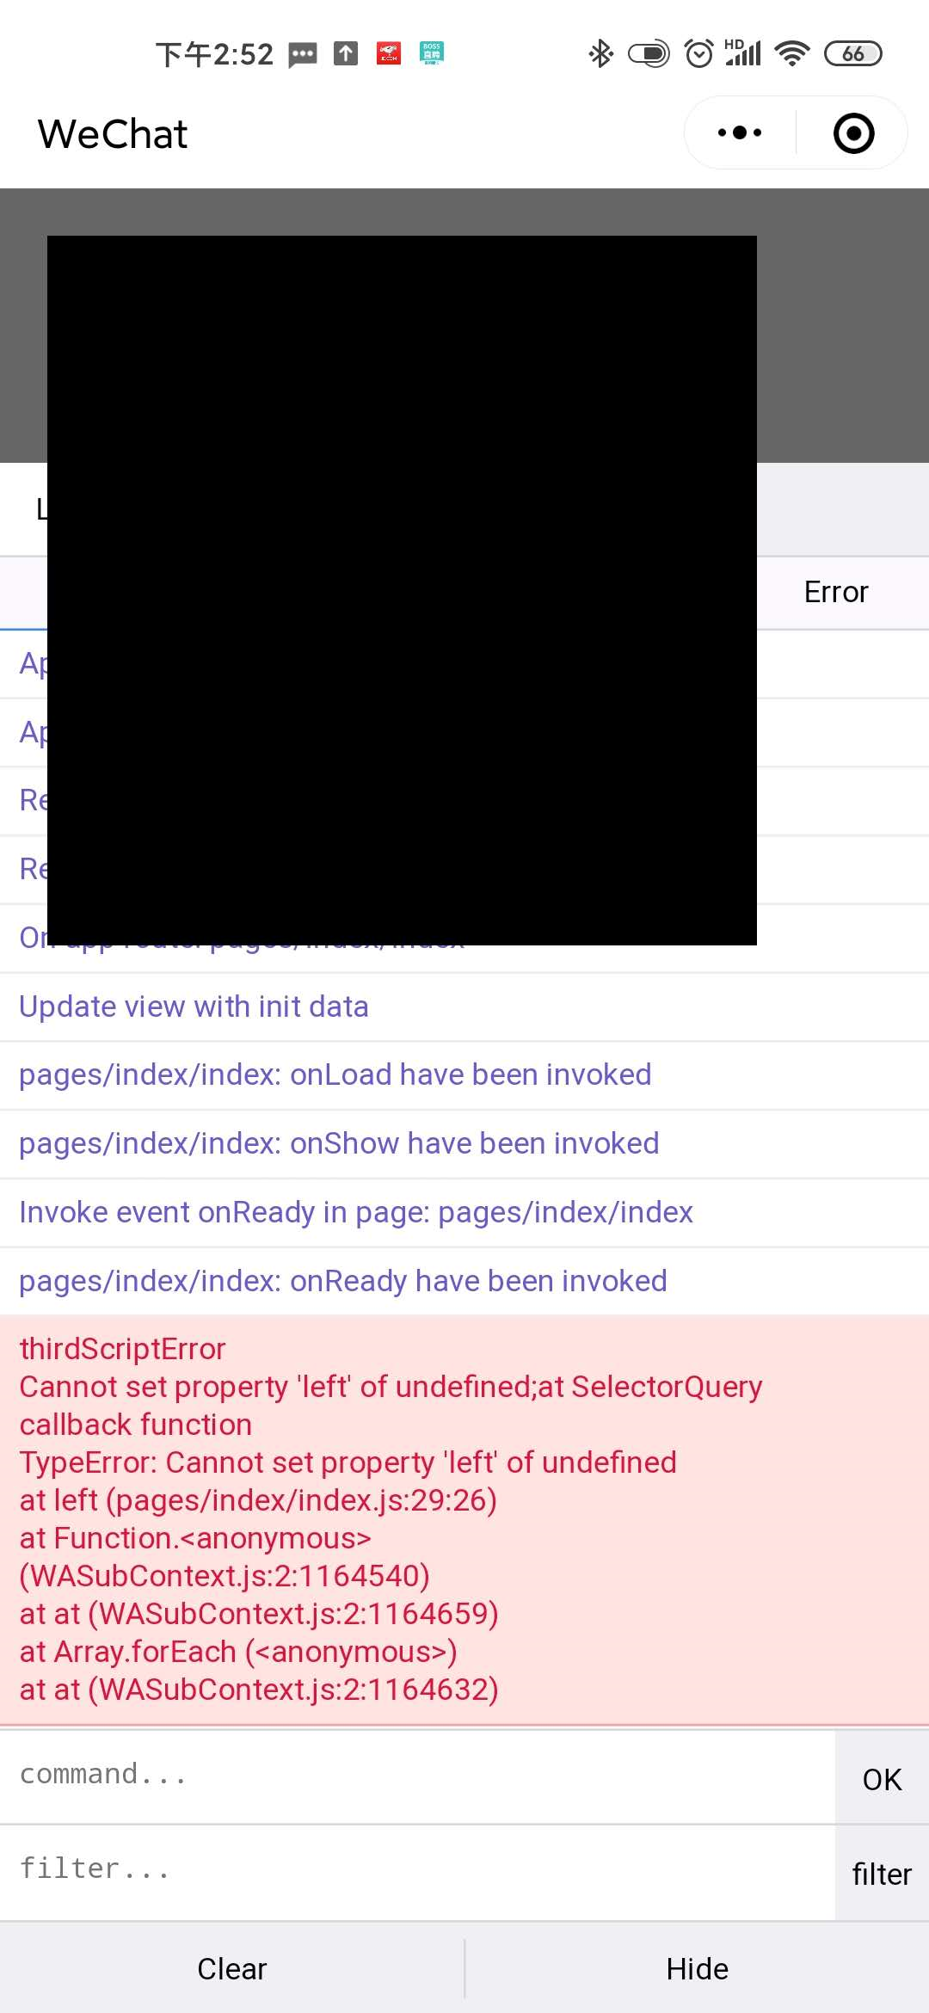Screen dimensions: 929x2013
Task: Clear the console log
Action: point(232,1968)
